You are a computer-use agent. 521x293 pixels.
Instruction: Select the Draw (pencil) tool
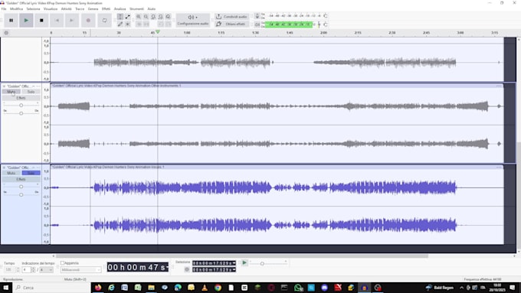(120, 24)
